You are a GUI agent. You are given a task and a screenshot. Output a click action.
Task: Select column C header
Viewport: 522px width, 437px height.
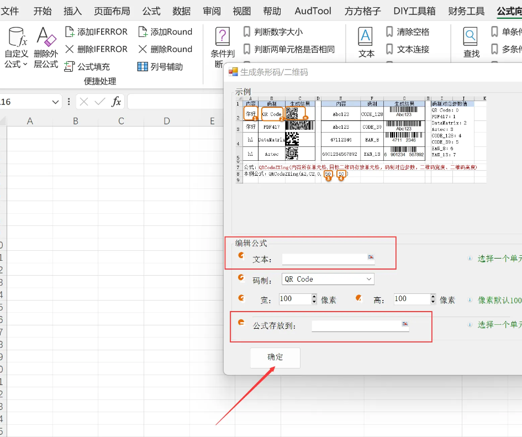click(x=121, y=121)
